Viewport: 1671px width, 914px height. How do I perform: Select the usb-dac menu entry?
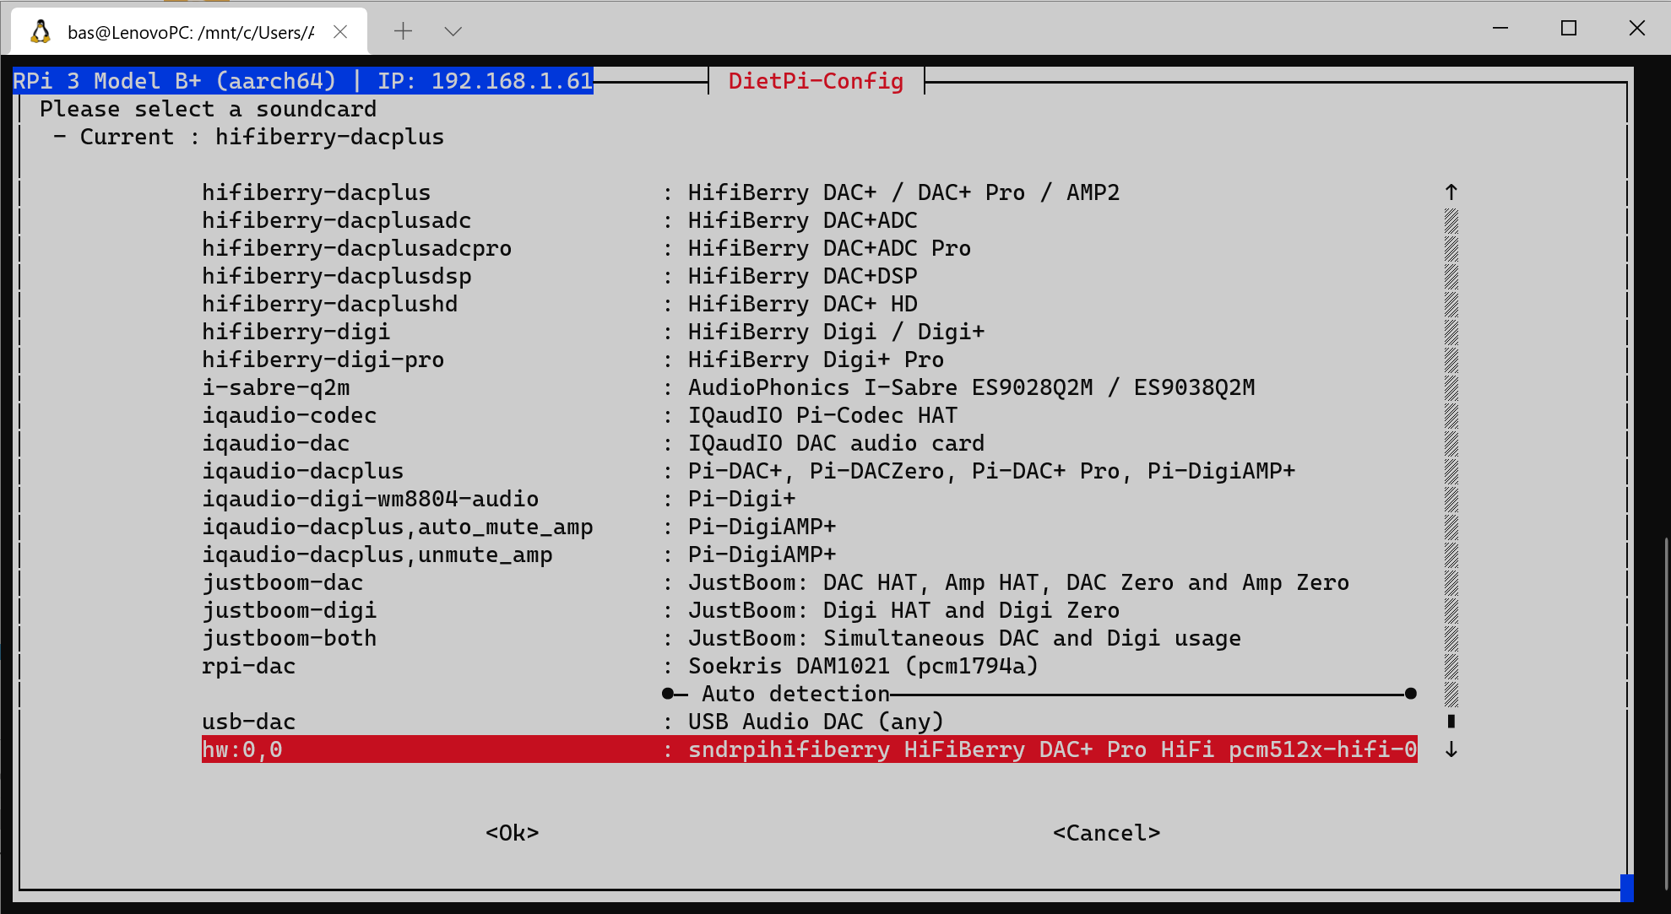pos(248,722)
